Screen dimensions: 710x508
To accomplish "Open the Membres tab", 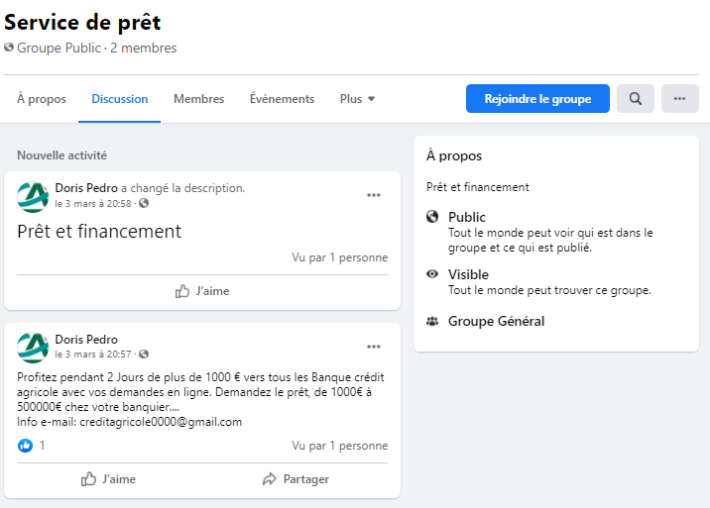I will point(198,99).
